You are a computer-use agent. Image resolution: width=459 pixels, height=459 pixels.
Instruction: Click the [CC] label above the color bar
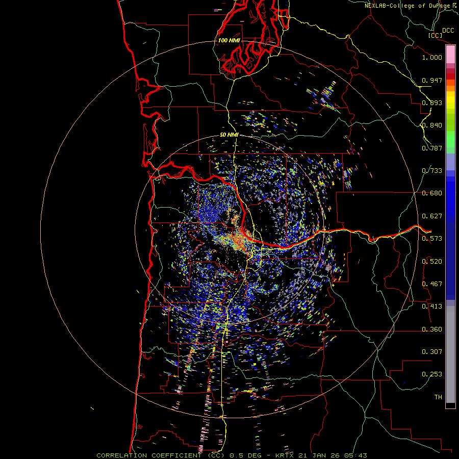click(435, 35)
